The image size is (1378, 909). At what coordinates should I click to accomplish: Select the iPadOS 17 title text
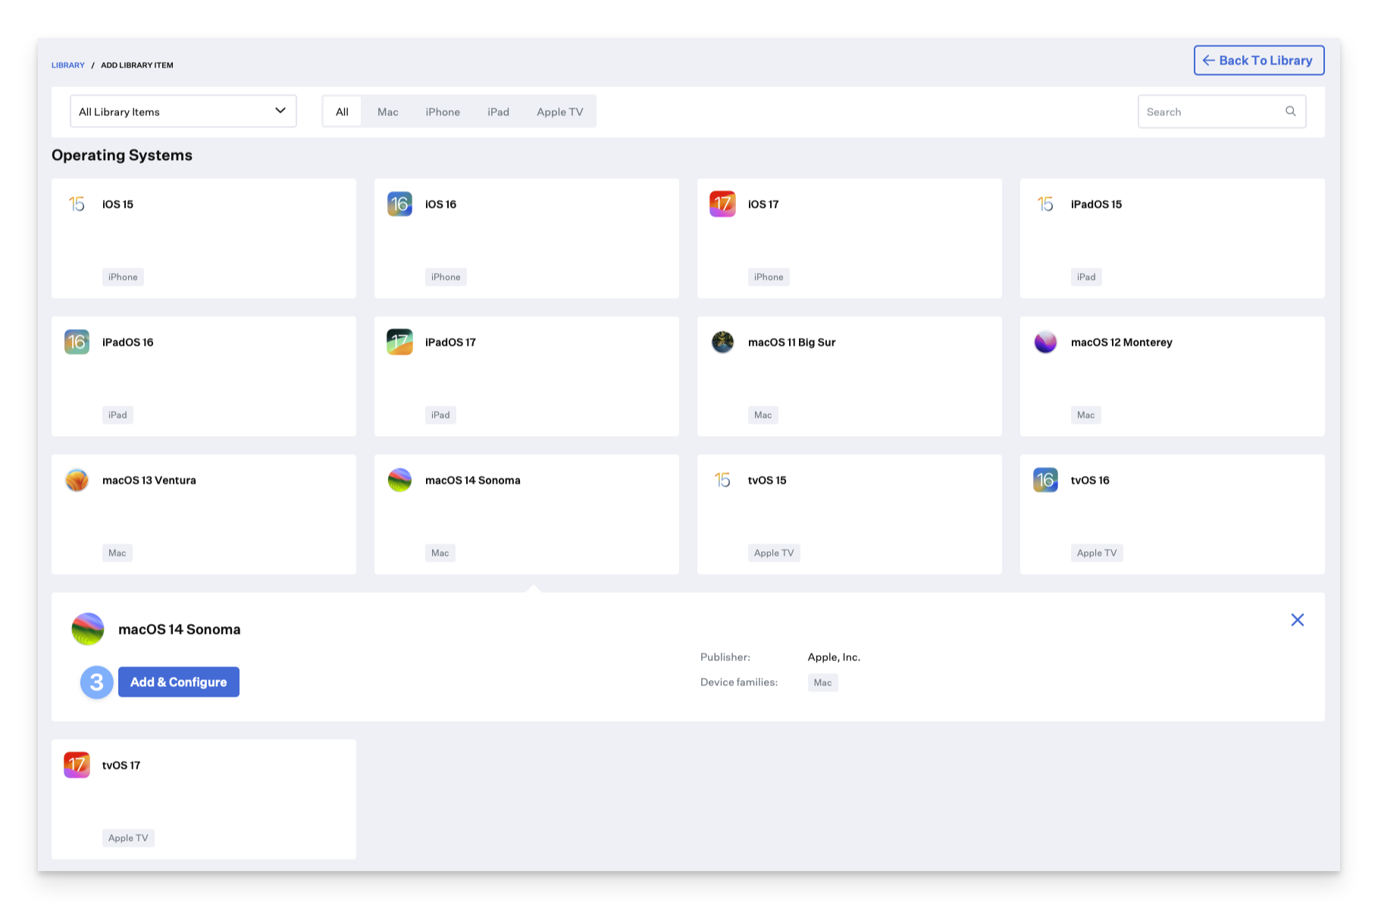[x=450, y=342]
